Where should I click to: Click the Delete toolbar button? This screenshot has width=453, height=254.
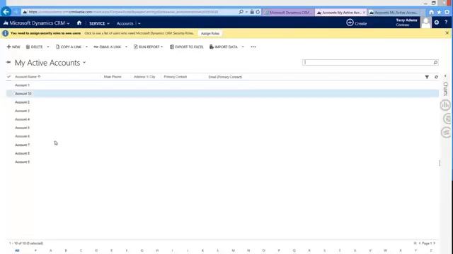click(35, 47)
